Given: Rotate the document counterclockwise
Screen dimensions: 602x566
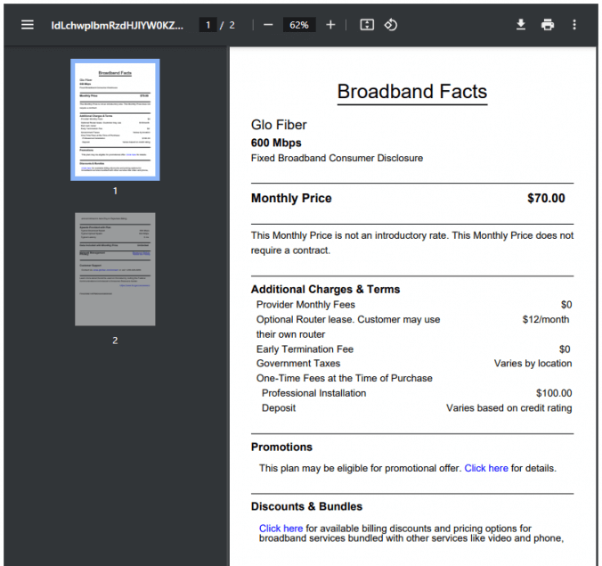Looking at the screenshot, I should [x=391, y=25].
